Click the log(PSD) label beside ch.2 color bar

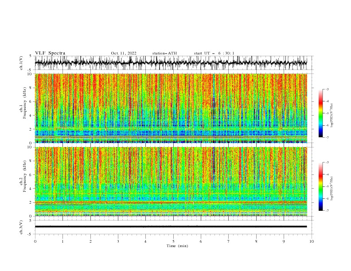point(331,189)
